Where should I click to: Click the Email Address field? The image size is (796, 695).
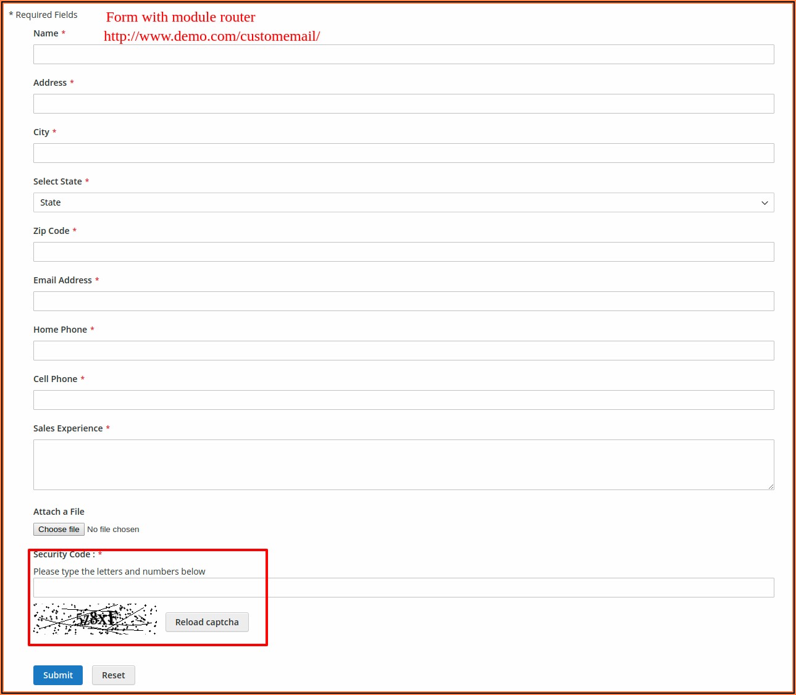pos(403,301)
